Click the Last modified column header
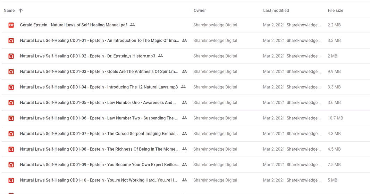The image size is (370, 194). [x=276, y=10]
